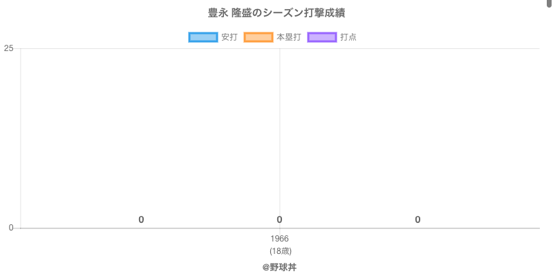This screenshot has width=553, height=276.
Task: Click the 0 y-axis tick label
Action: pos(11,228)
